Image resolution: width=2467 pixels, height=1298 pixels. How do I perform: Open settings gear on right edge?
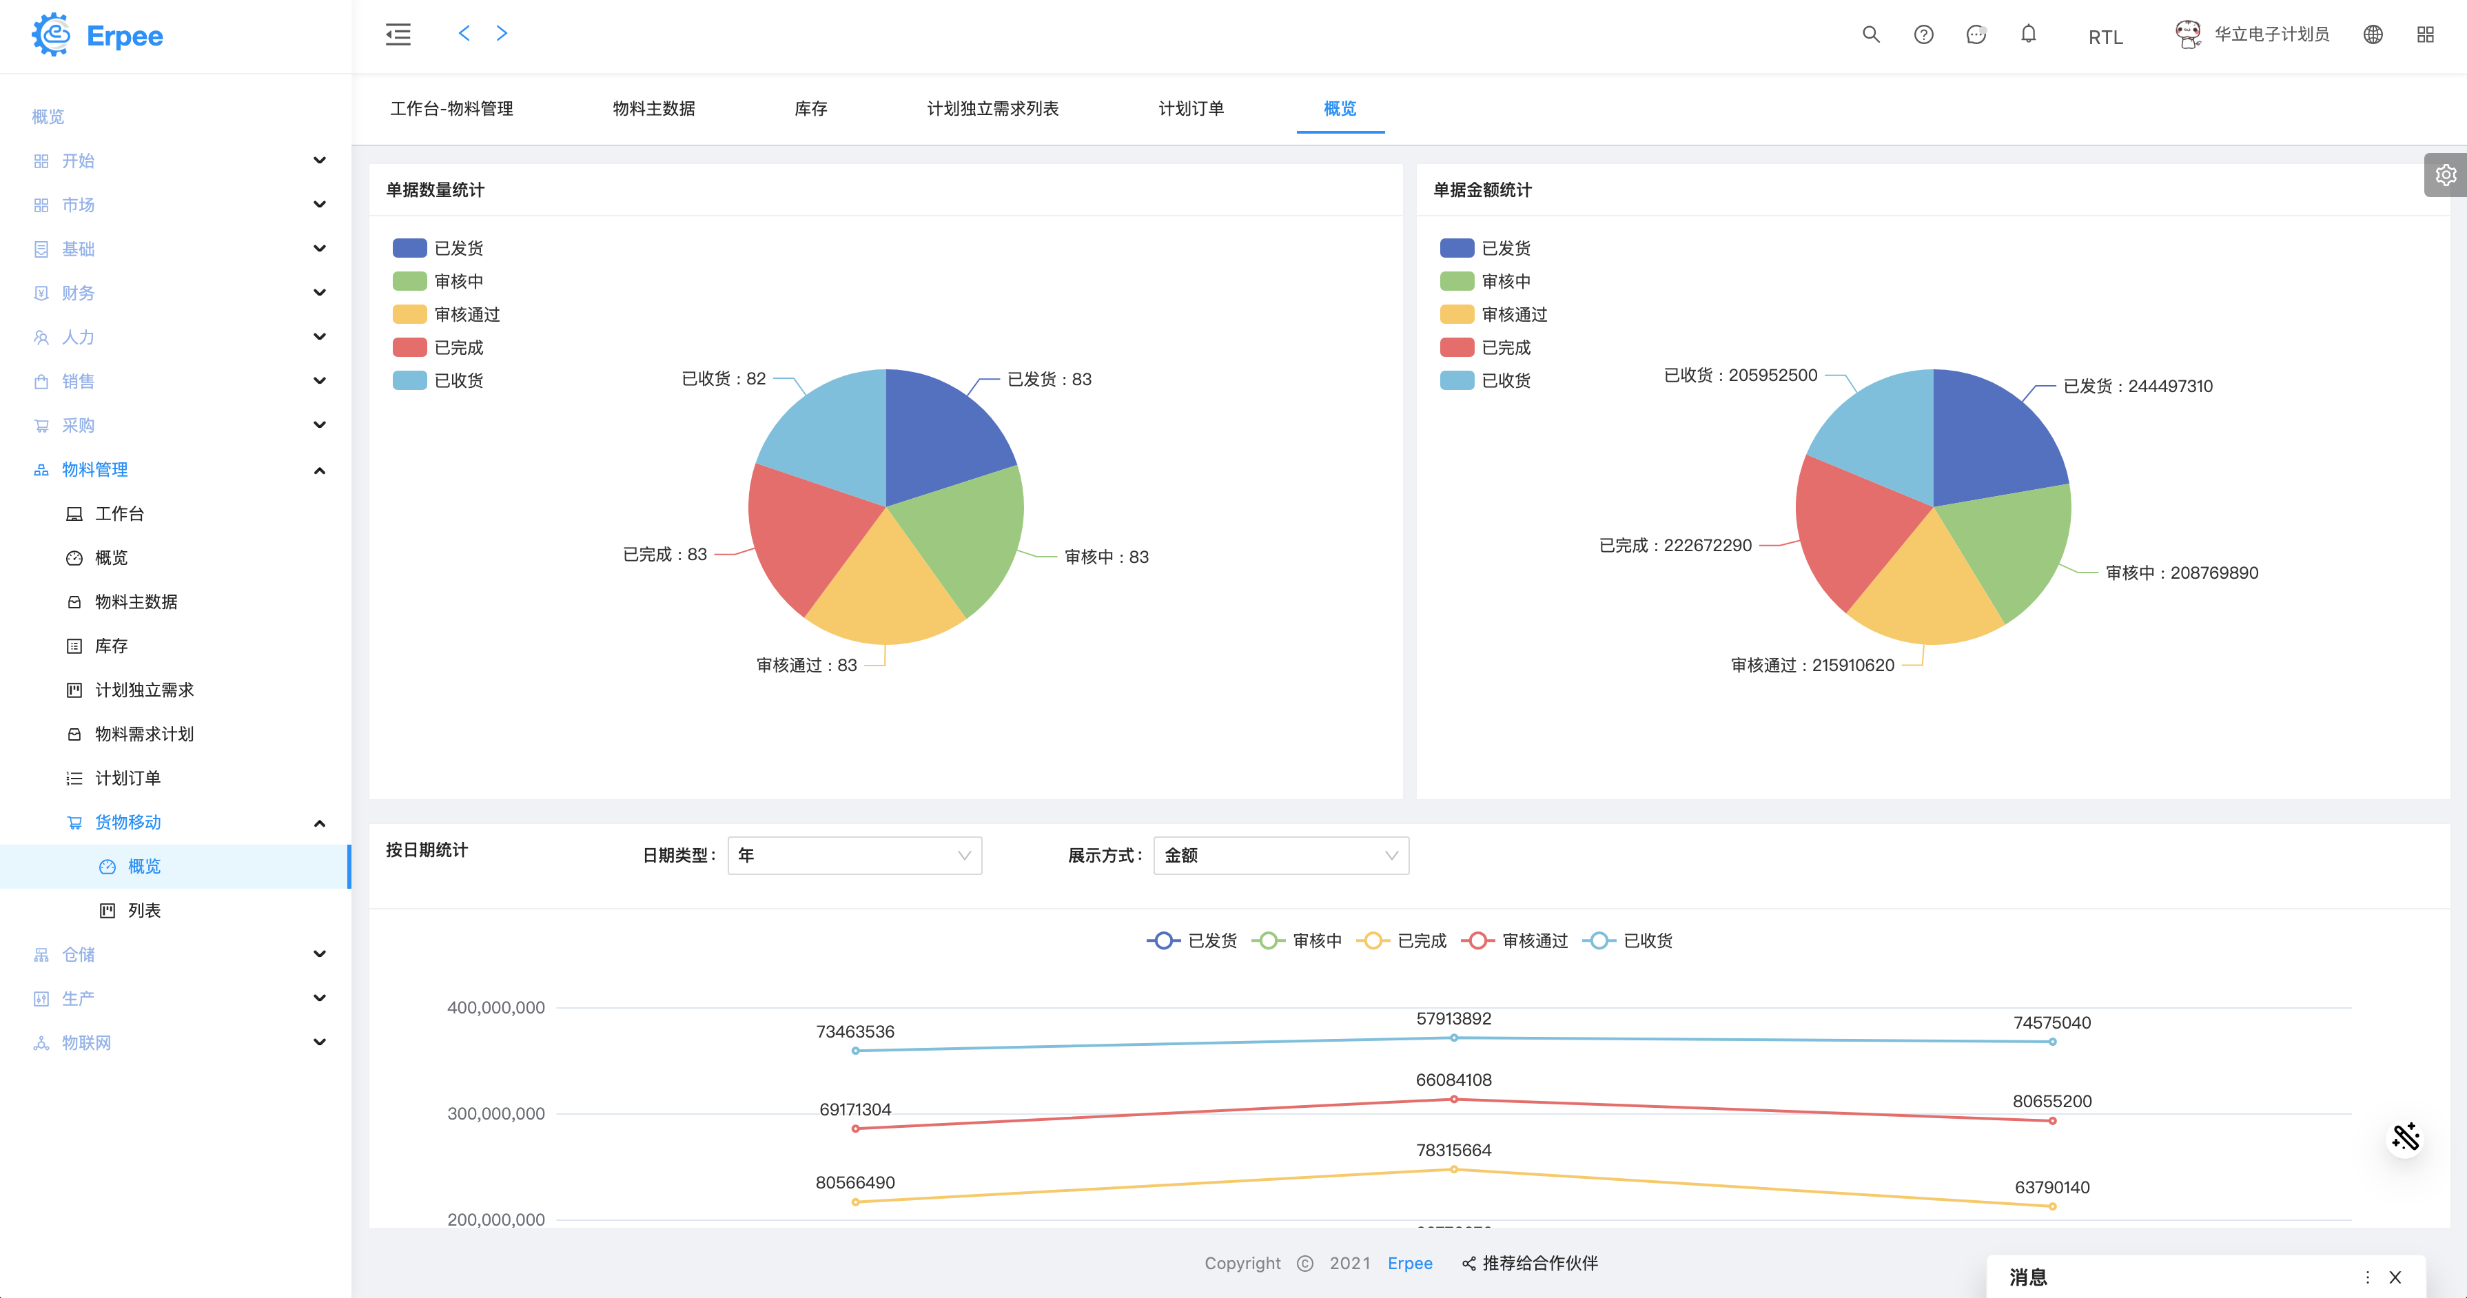tap(2445, 175)
